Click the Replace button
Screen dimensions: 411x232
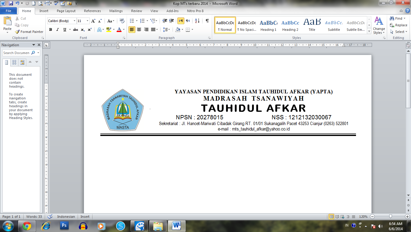click(x=399, y=25)
